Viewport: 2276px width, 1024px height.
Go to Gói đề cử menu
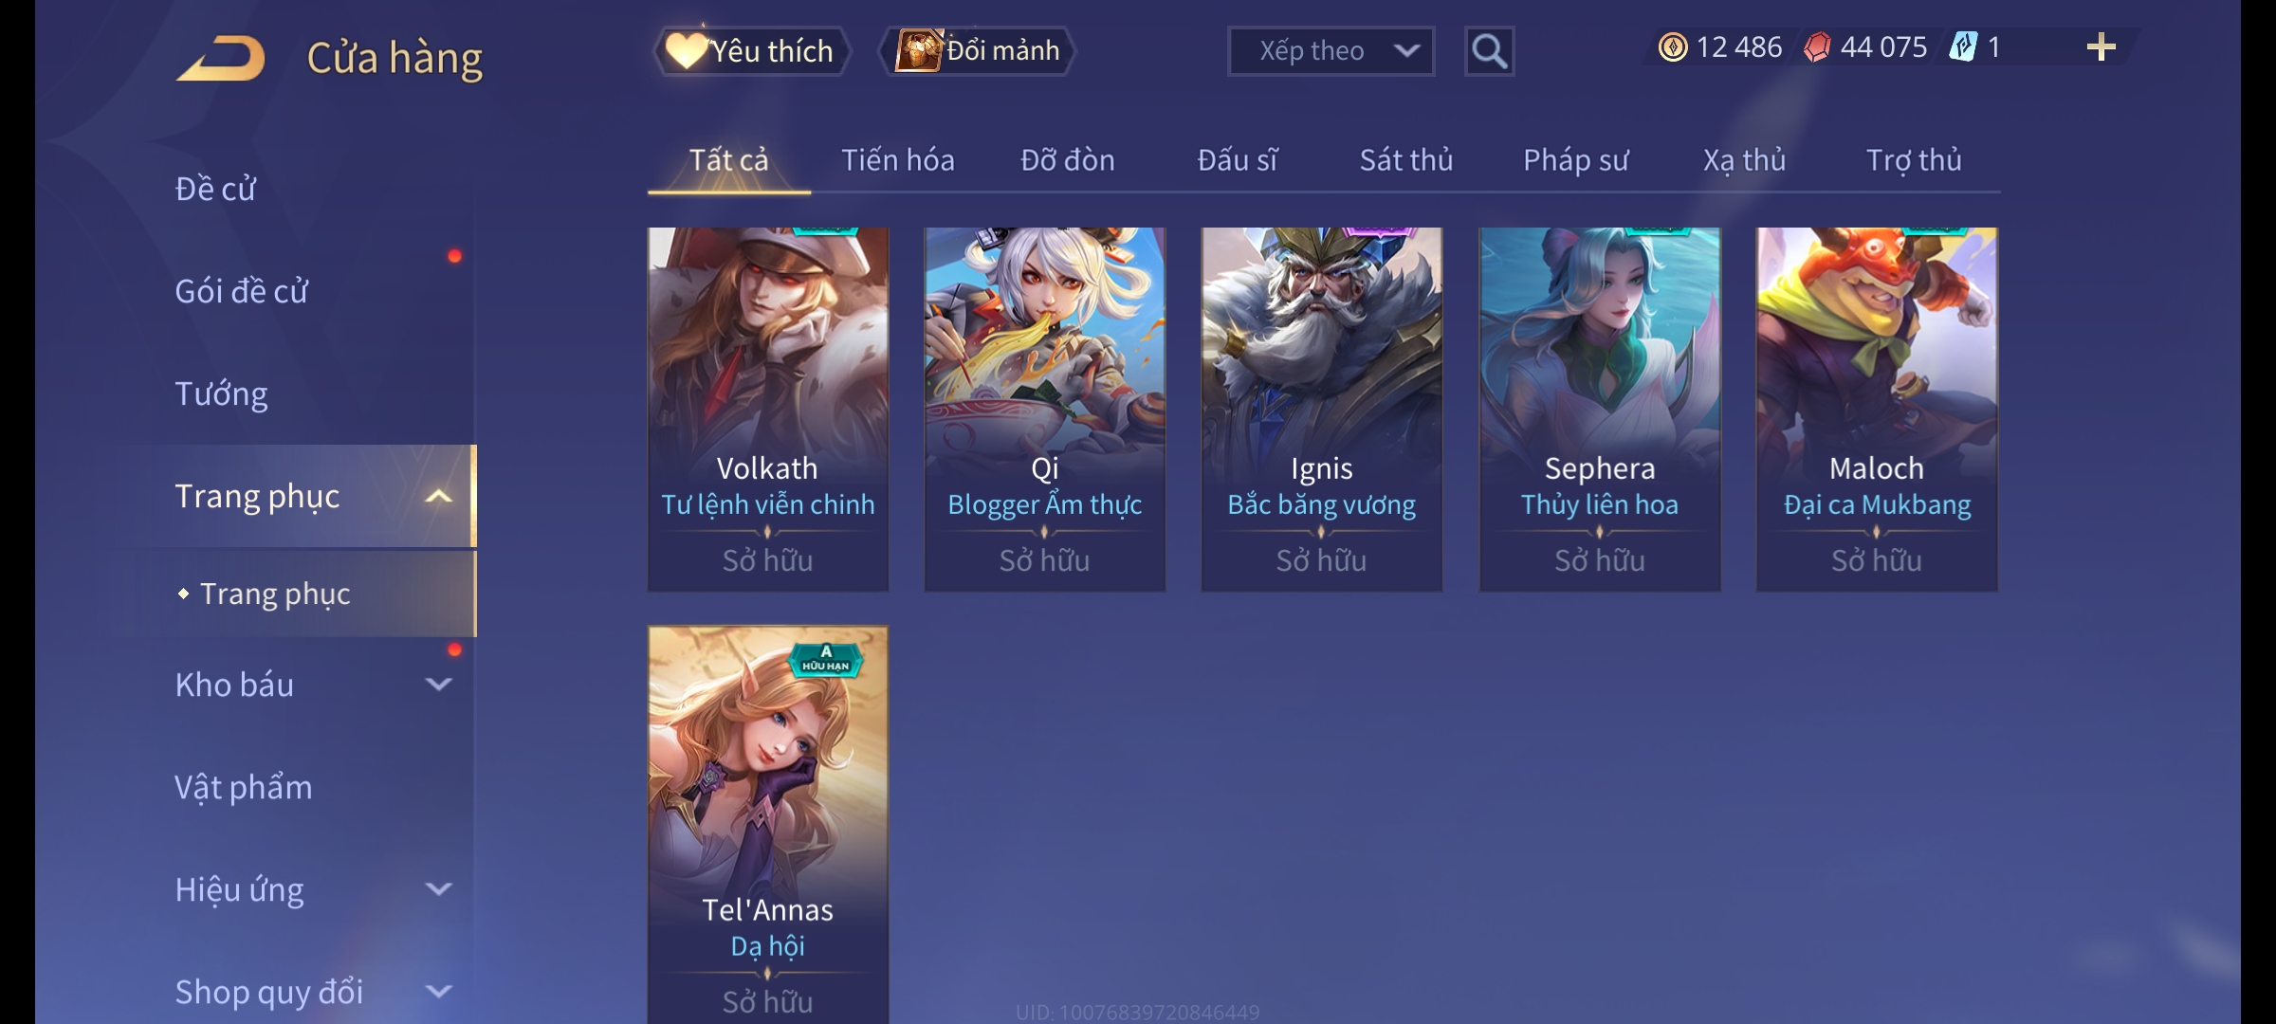click(x=242, y=291)
